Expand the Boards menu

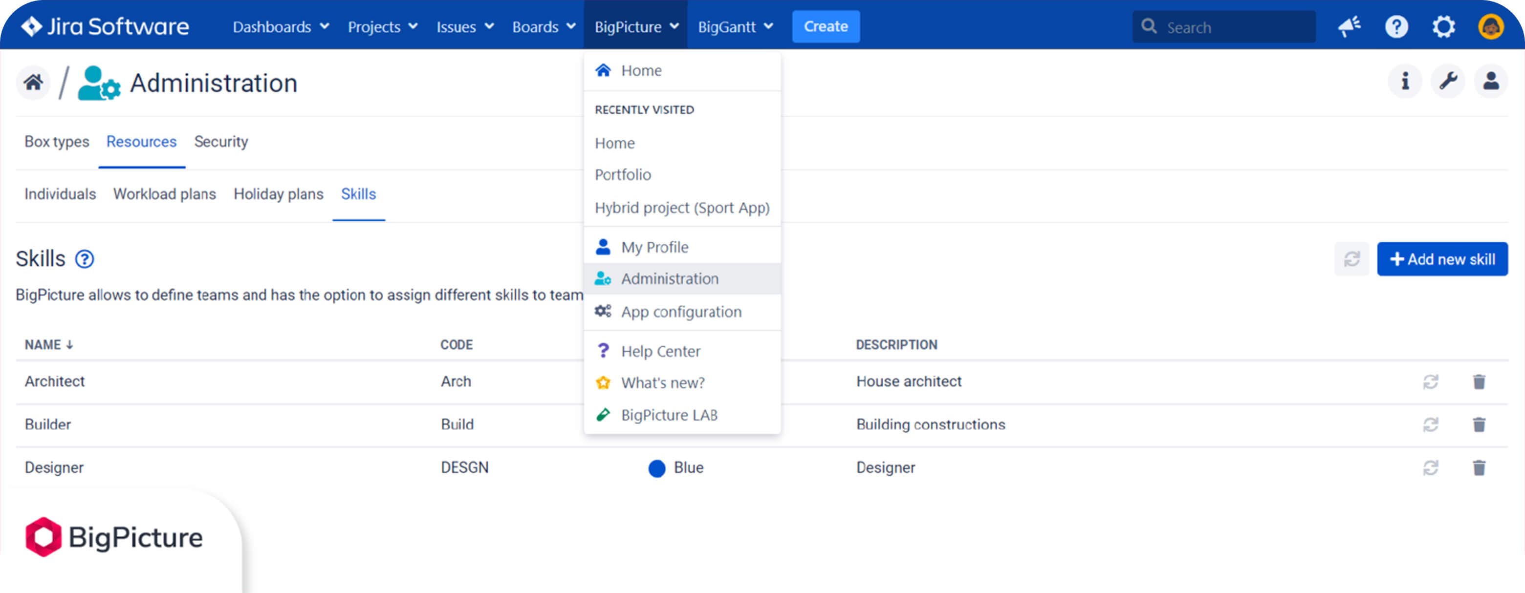tap(544, 27)
